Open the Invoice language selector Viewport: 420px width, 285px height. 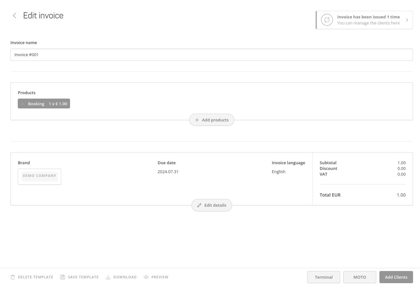279,172
